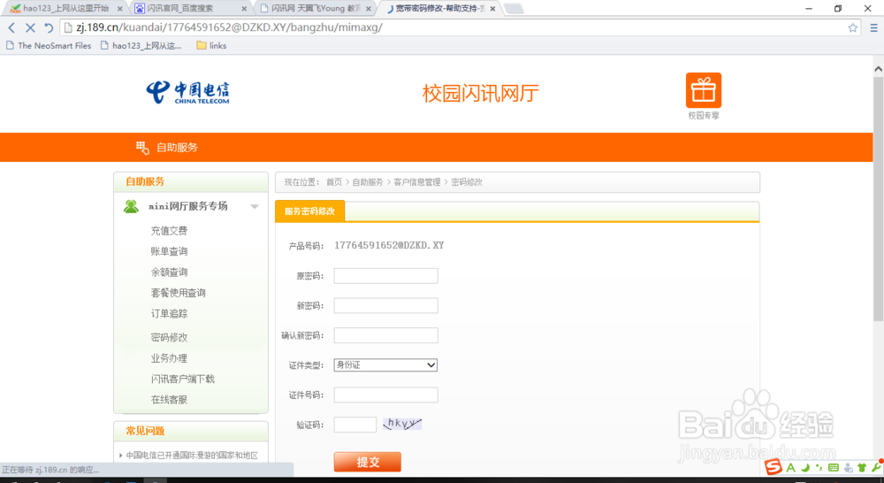Viewport: 884px width, 483px height.
Task: Open the links bookmarks folder
Action: tap(211, 46)
